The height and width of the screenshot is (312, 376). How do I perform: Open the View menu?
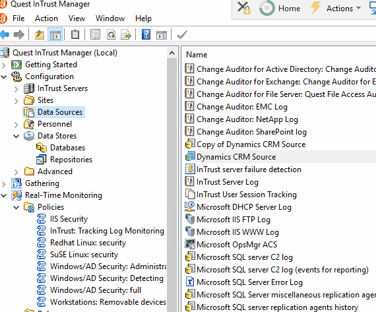click(x=77, y=18)
